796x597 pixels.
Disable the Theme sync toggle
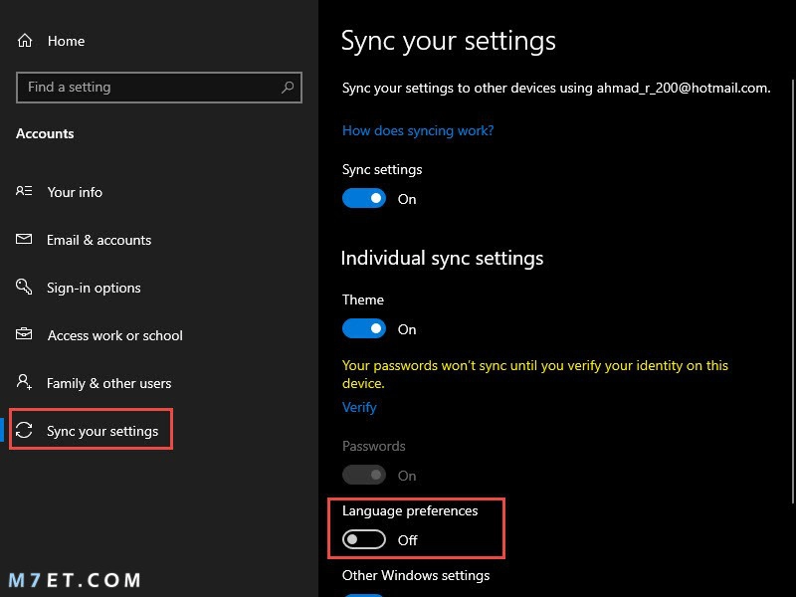364,329
